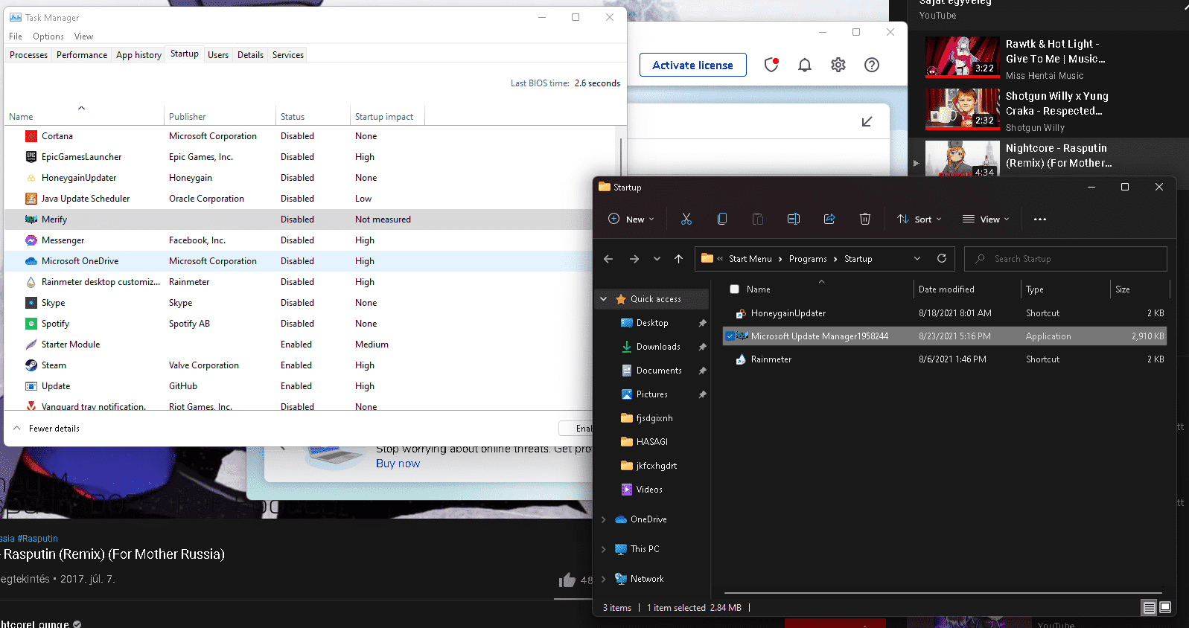Switch to the Services tab
The image size is (1189, 628).
287,55
